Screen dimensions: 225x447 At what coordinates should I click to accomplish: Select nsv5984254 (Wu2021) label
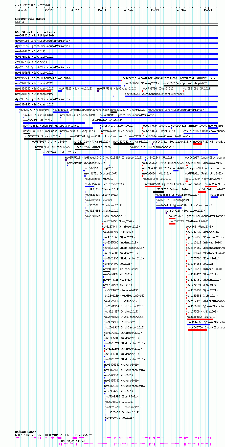pos(38,120)
